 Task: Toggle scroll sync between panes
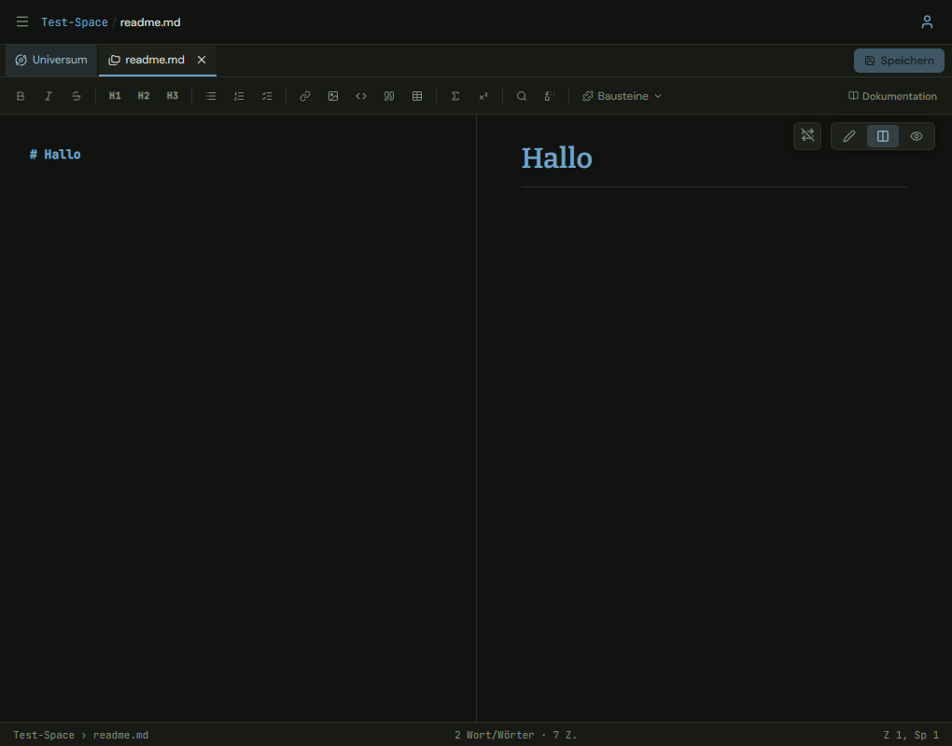tap(807, 136)
